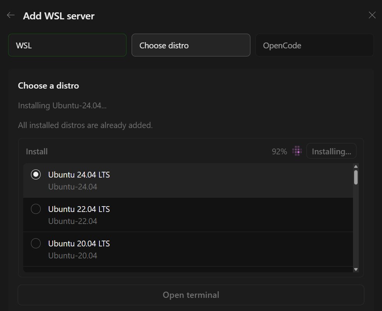382x311 pixels.
Task: Select the Choose distro step tab
Action: click(191, 45)
